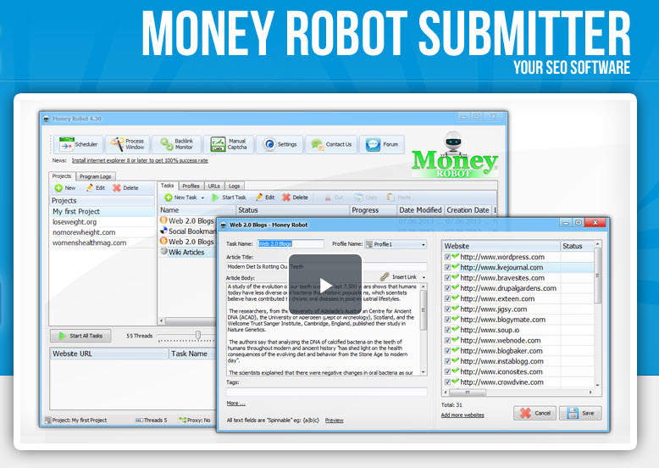Click the More... link
Viewport: 659px width, 468px height.
click(235, 404)
